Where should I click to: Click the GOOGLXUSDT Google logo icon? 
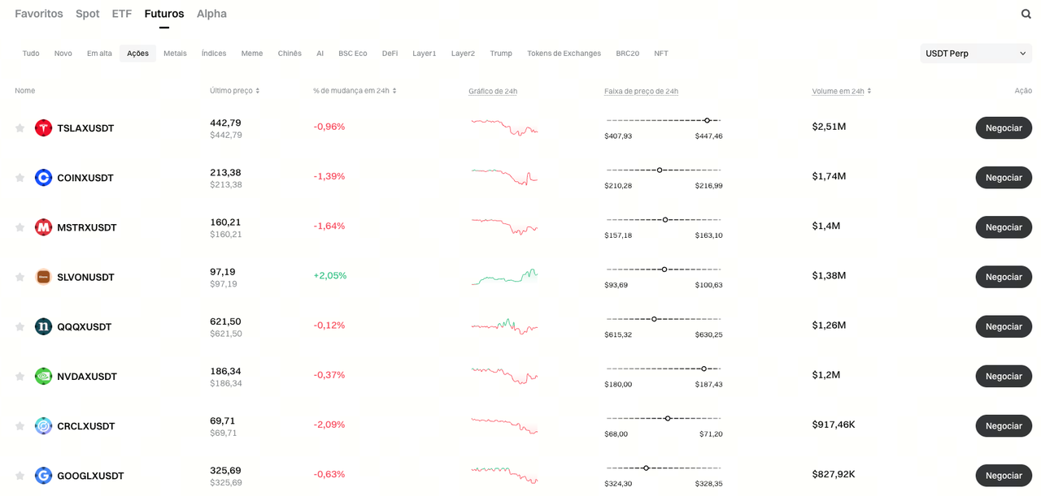tap(43, 476)
